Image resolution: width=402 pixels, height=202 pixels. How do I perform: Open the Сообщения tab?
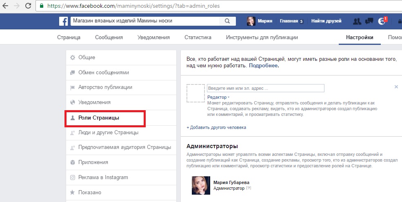pos(109,38)
